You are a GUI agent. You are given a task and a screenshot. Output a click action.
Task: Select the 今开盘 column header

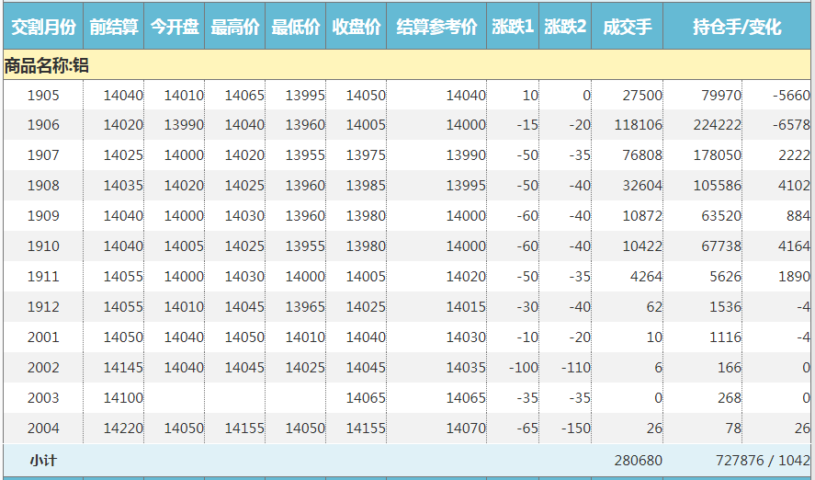(x=175, y=28)
